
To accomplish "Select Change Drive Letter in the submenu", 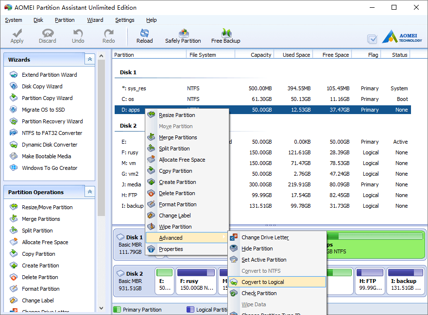I will click(277, 237).
